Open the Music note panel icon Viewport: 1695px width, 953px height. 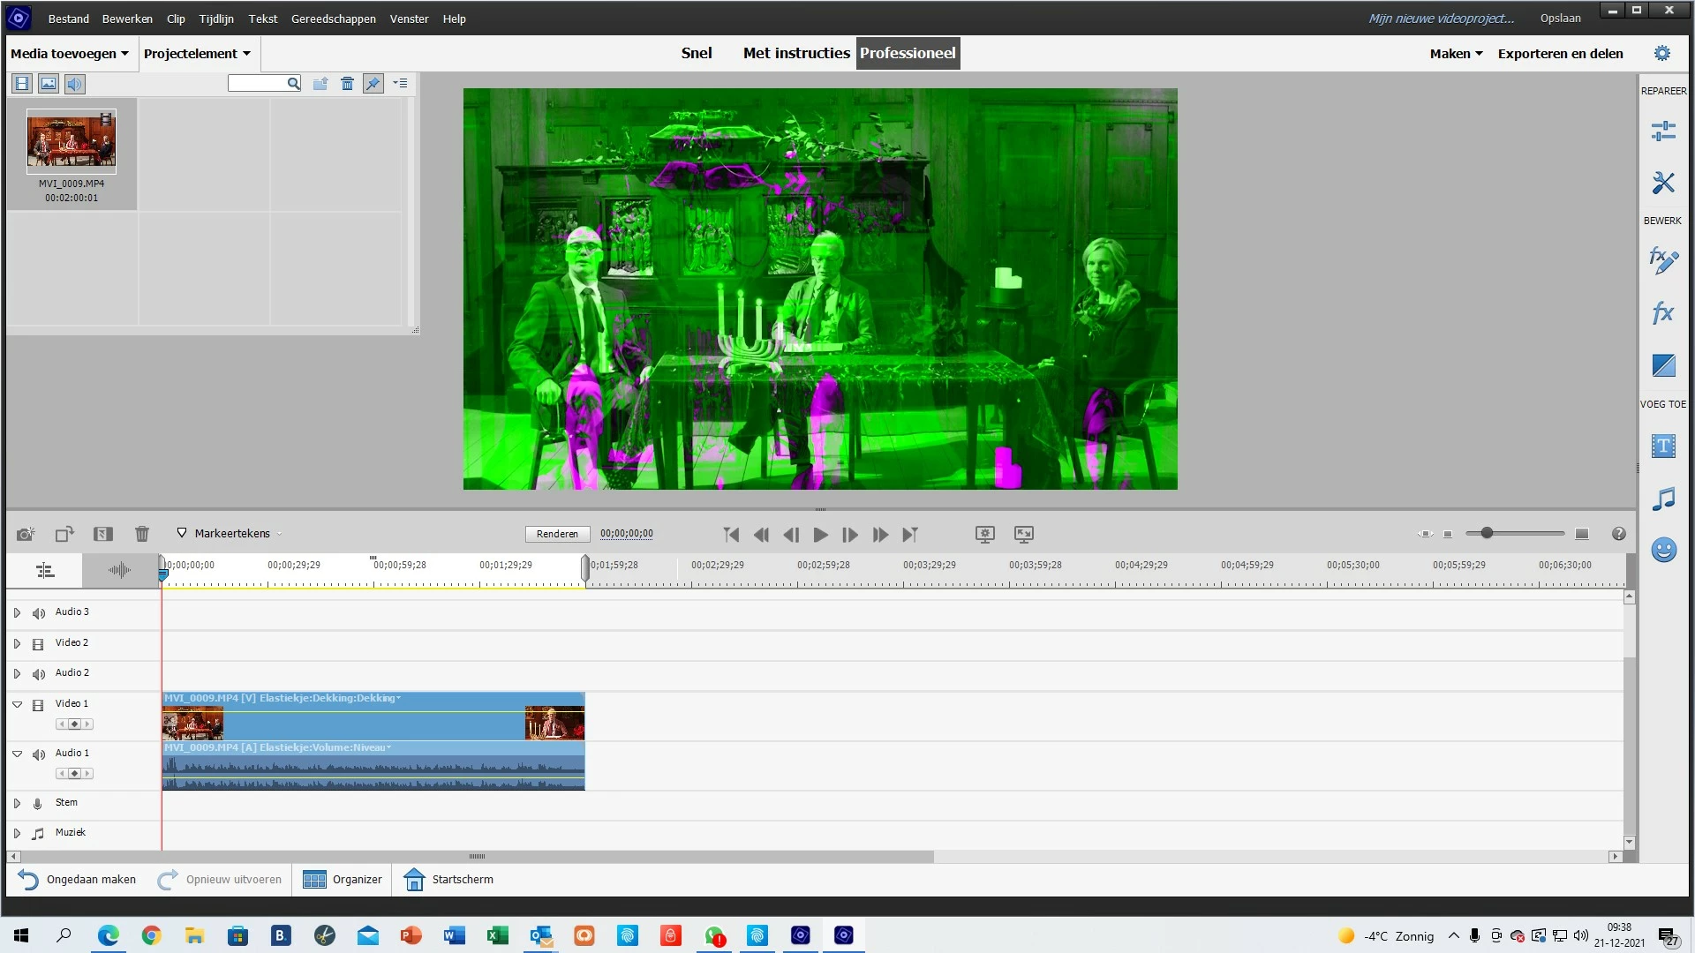(x=1663, y=499)
